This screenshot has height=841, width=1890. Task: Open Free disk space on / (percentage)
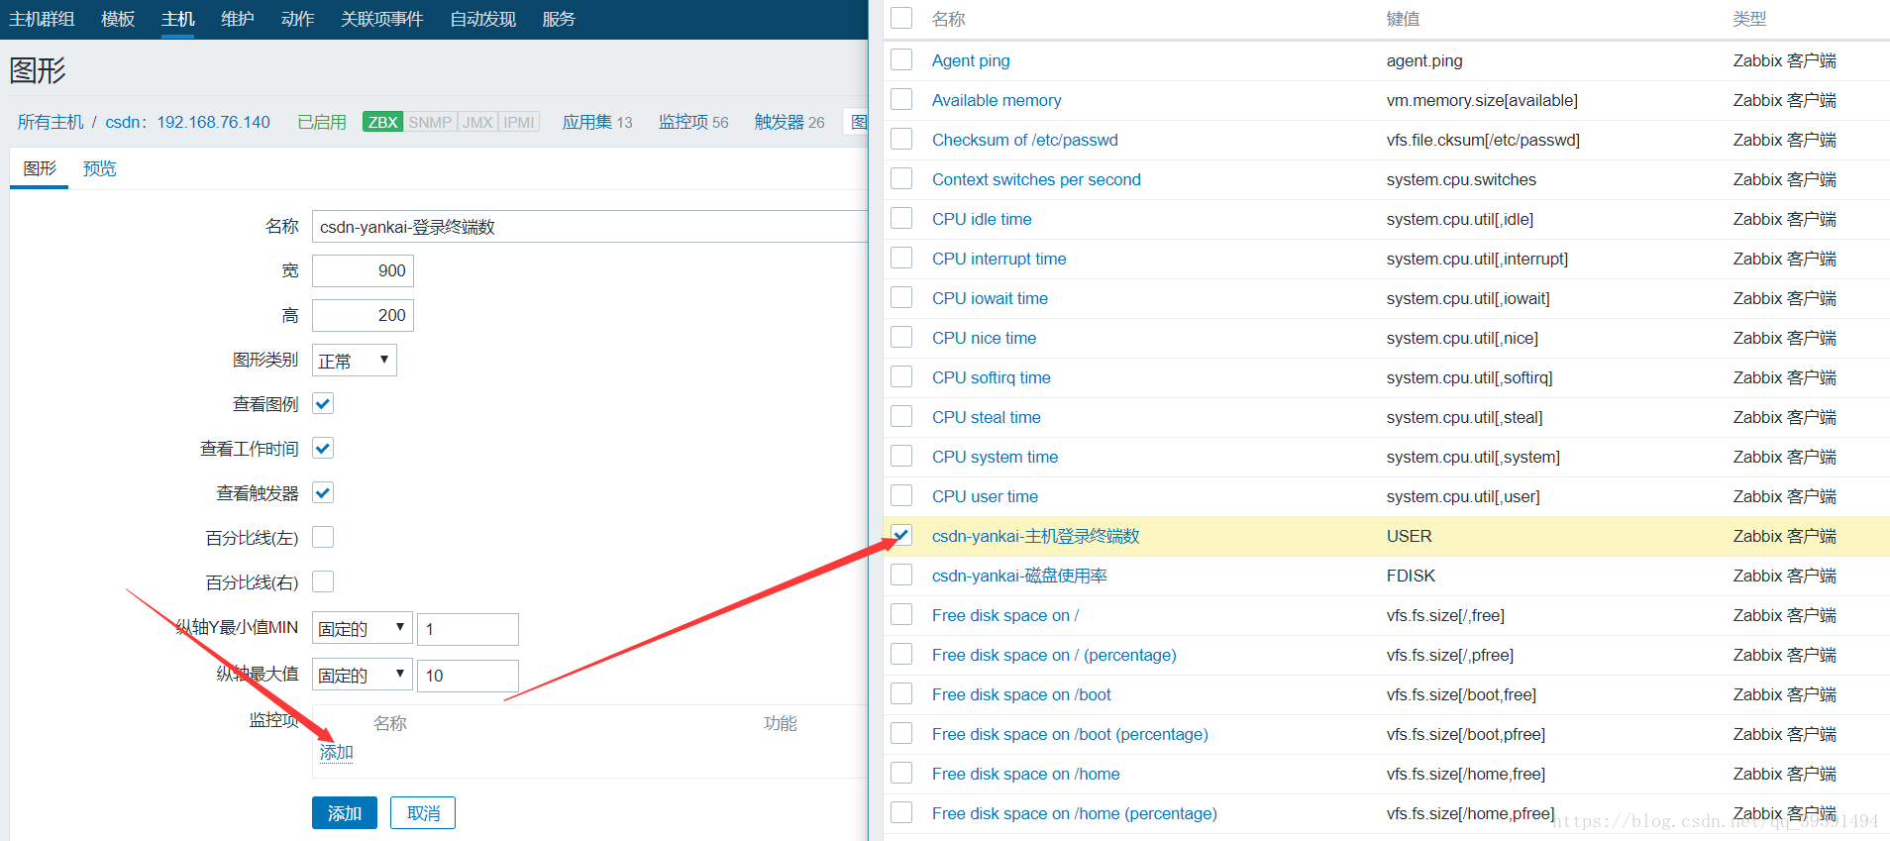(1054, 655)
